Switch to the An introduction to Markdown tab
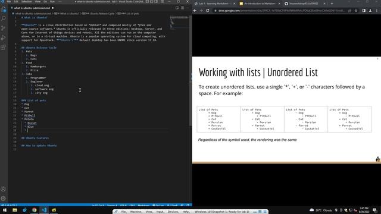Image resolution: width=381 pixels, height=214 pixels. click(x=260, y=4)
